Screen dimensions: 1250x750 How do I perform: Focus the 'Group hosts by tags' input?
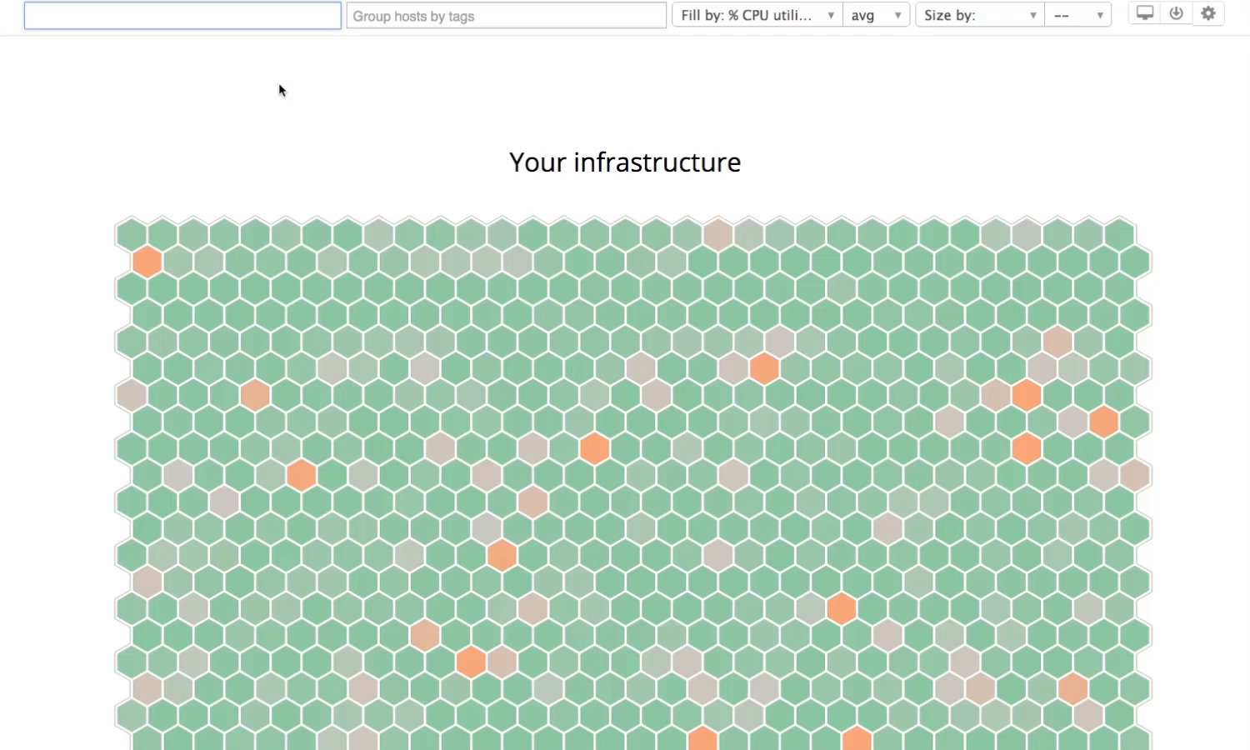506,15
